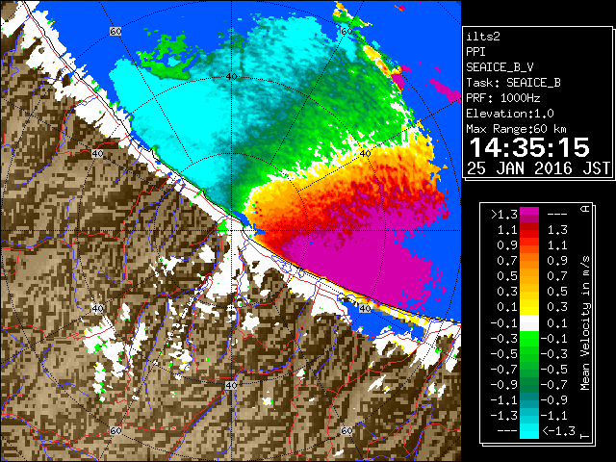
Task: Click the 40 label on the blue coastal lake
Action: pyautogui.click(x=365, y=308)
